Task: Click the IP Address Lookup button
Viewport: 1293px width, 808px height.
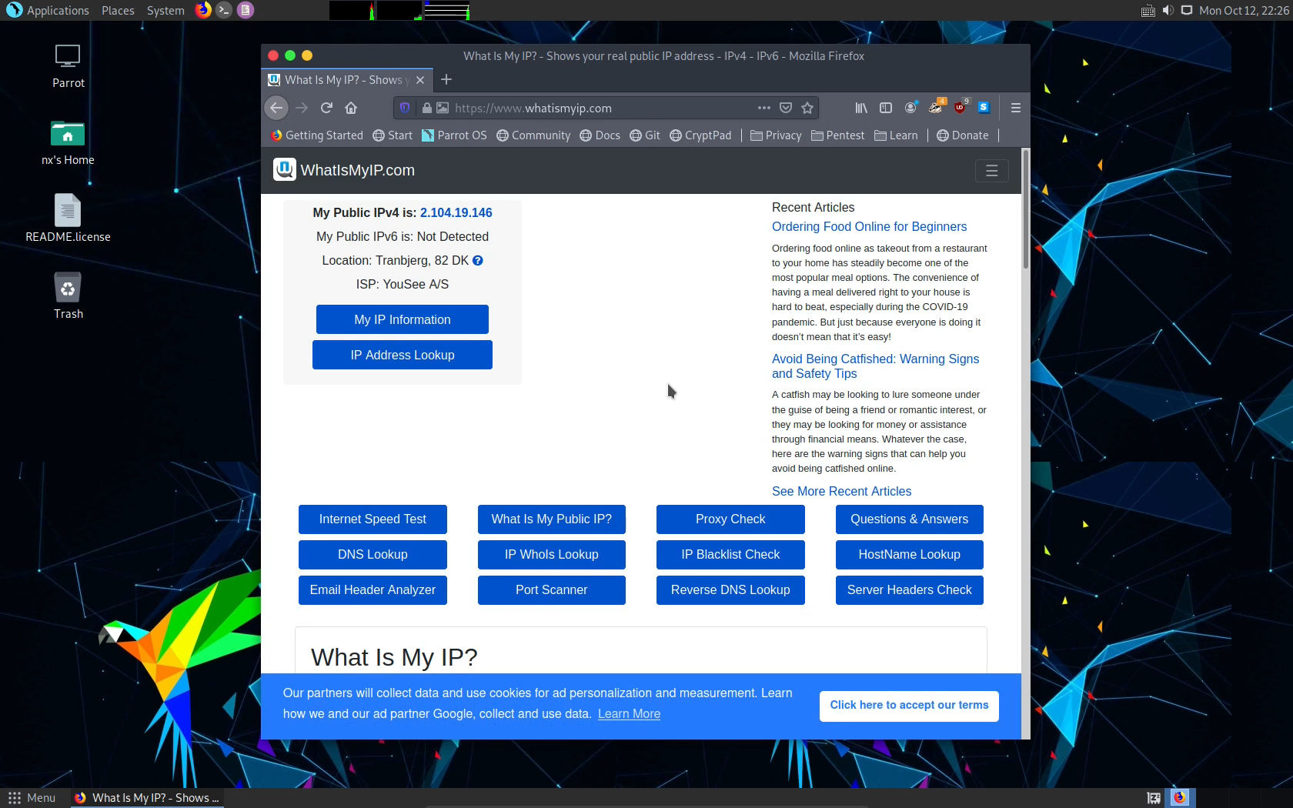Action: click(403, 355)
